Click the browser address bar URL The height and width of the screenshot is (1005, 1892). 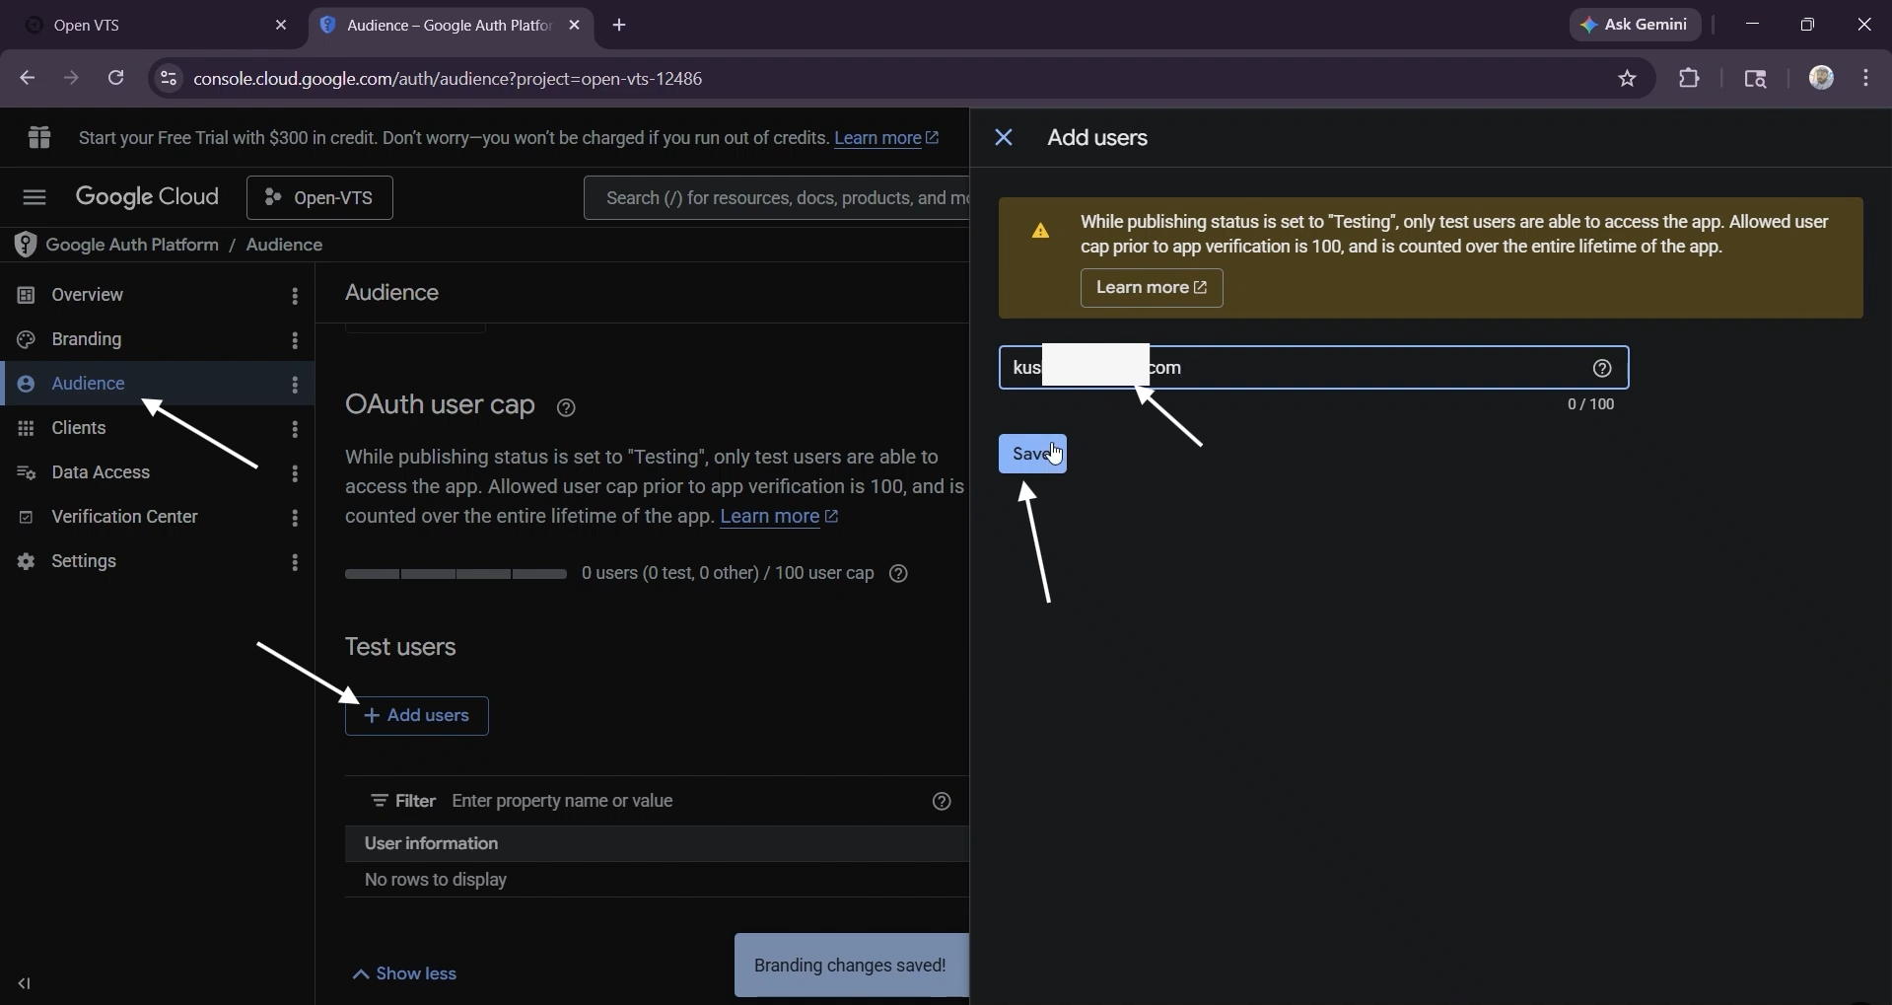(448, 79)
